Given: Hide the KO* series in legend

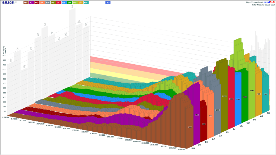Looking at the screenshot, I should 37,2.
